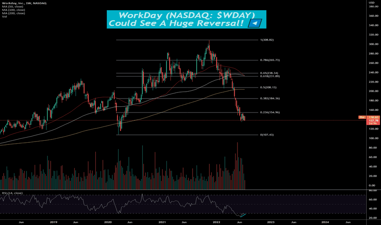Select the 0.786(265.73) Fibonacci level label
381x225 pixels.
pos(270,60)
